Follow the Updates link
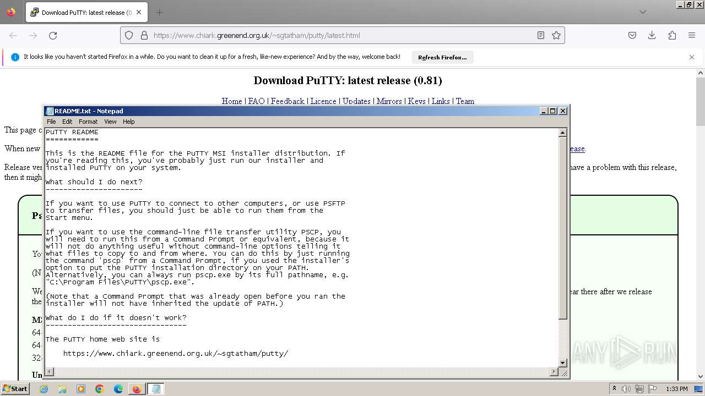 coord(356,101)
